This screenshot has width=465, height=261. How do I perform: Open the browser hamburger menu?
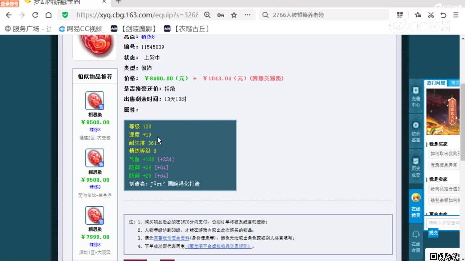pyautogui.click(x=456, y=15)
